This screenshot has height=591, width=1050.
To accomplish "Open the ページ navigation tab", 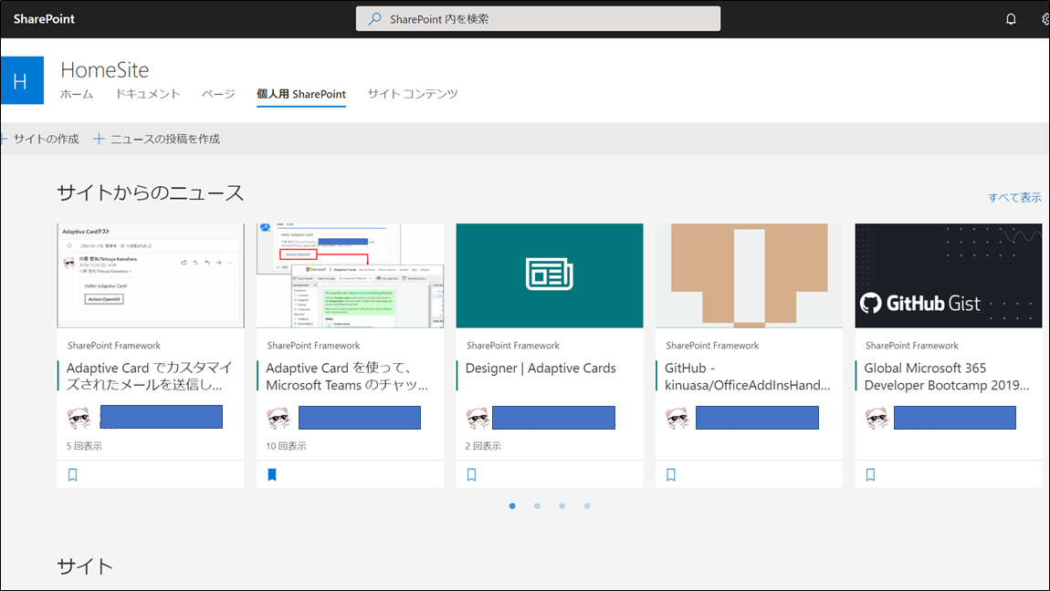I will pyautogui.click(x=218, y=94).
